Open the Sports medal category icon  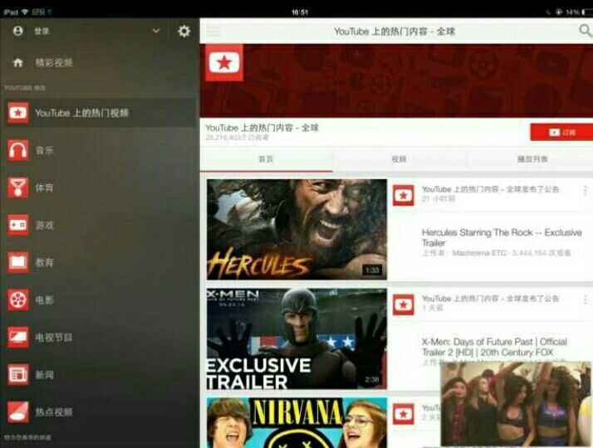pos(17,187)
